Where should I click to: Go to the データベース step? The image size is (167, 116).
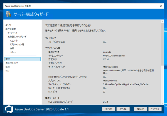(12, 33)
